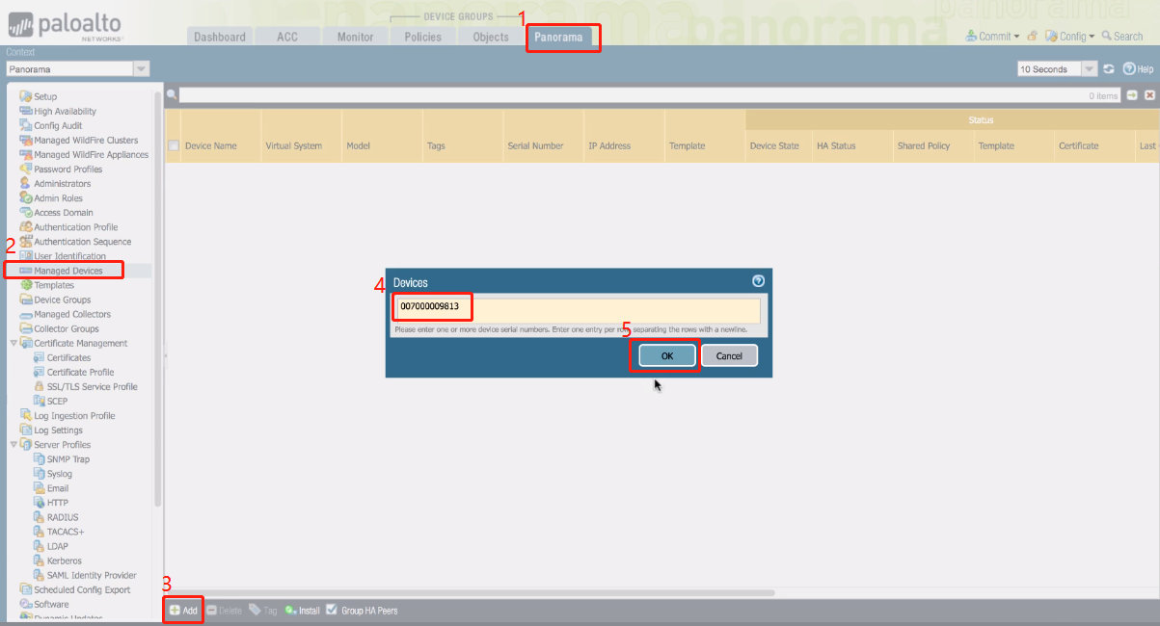Click the refresh icon next to interval box
Image resolution: width=1160 pixels, height=626 pixels.
click(x=1109, y=69)
